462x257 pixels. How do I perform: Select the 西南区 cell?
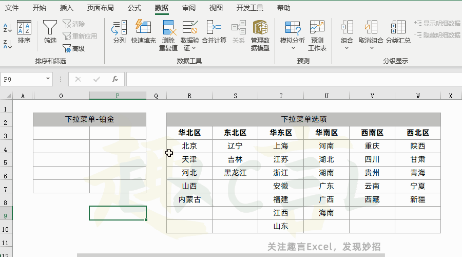tap(372, 133)
